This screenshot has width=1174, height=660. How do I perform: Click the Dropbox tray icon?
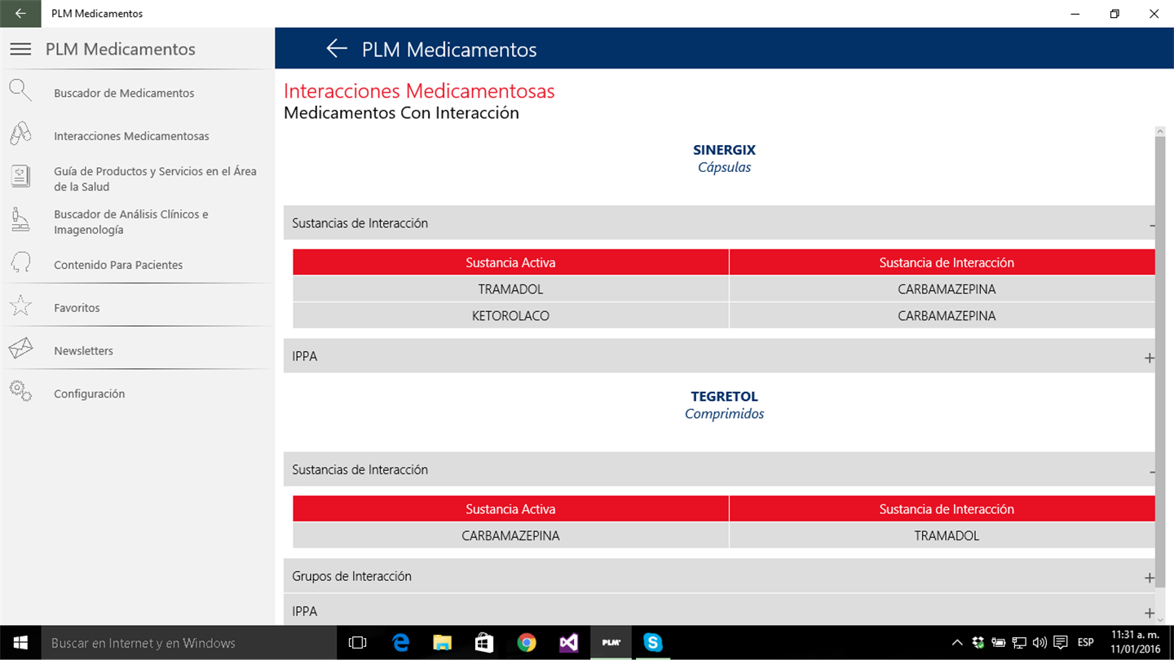[978, 643]
